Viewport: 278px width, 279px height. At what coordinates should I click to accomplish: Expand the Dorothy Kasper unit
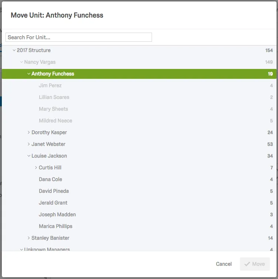29,132
